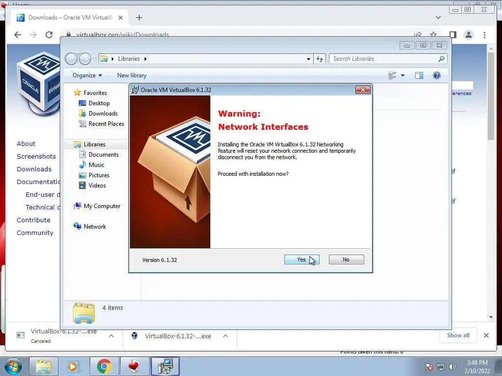This screenshot has width=502, height=376.
Task: Click the Videos filmstrip icon
Action: tap(82, 186)
